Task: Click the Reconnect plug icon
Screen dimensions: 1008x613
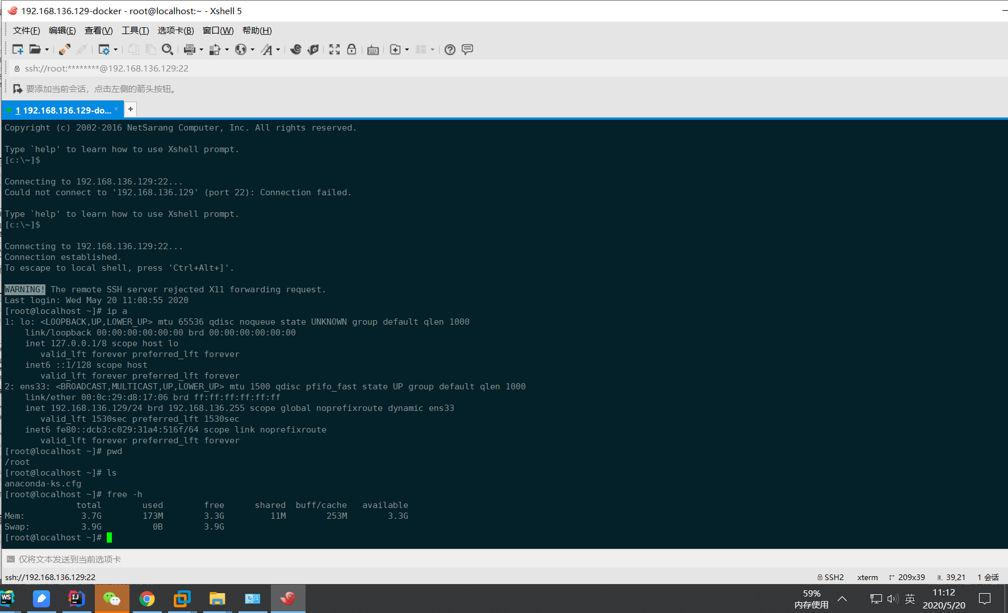Action: tap(65, 49)
